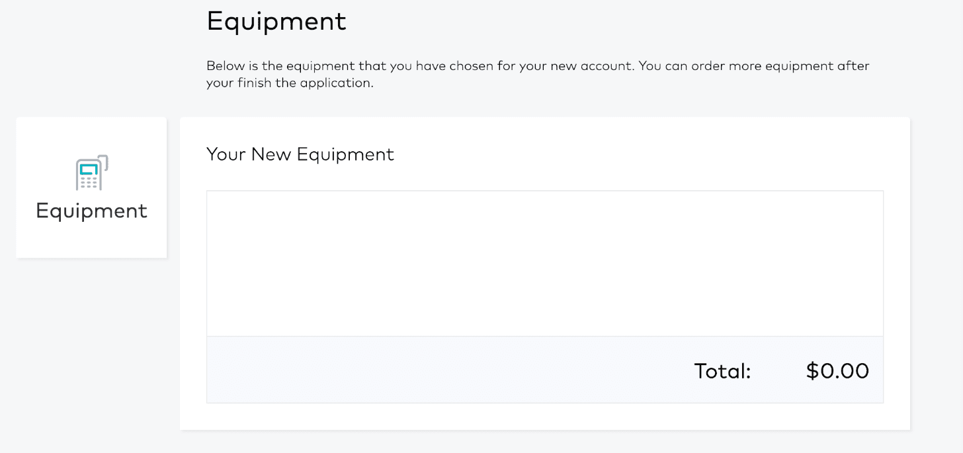Click the phrase 'order more equipment' in description
The height and width of the screenshot is (453, 963).
[764, 66]
